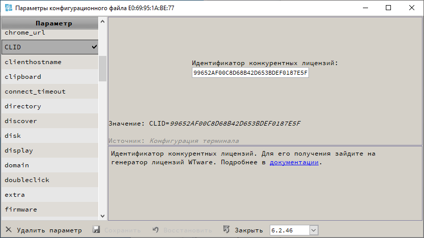The width and height of the screenshot is (424, 238).
Task: Select the chrome_url parameter
Action: [x=25, y=33]
